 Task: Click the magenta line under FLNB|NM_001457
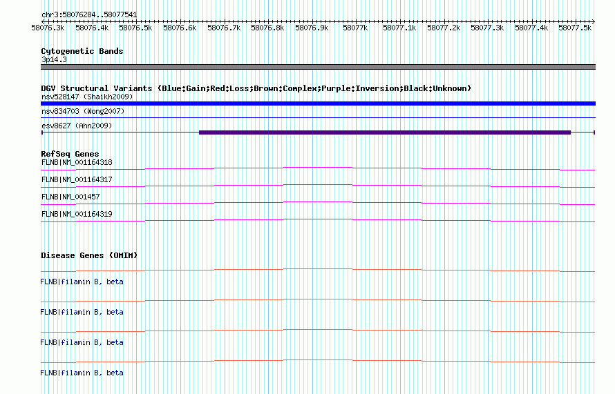[318, 204]
